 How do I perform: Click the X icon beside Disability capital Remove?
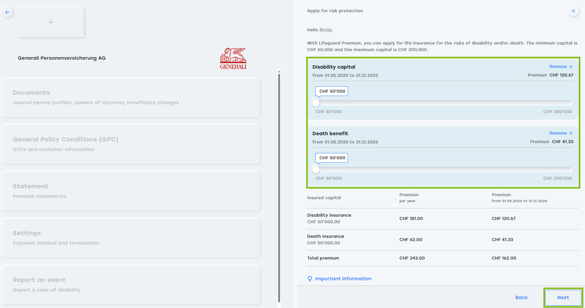(571, 67)
